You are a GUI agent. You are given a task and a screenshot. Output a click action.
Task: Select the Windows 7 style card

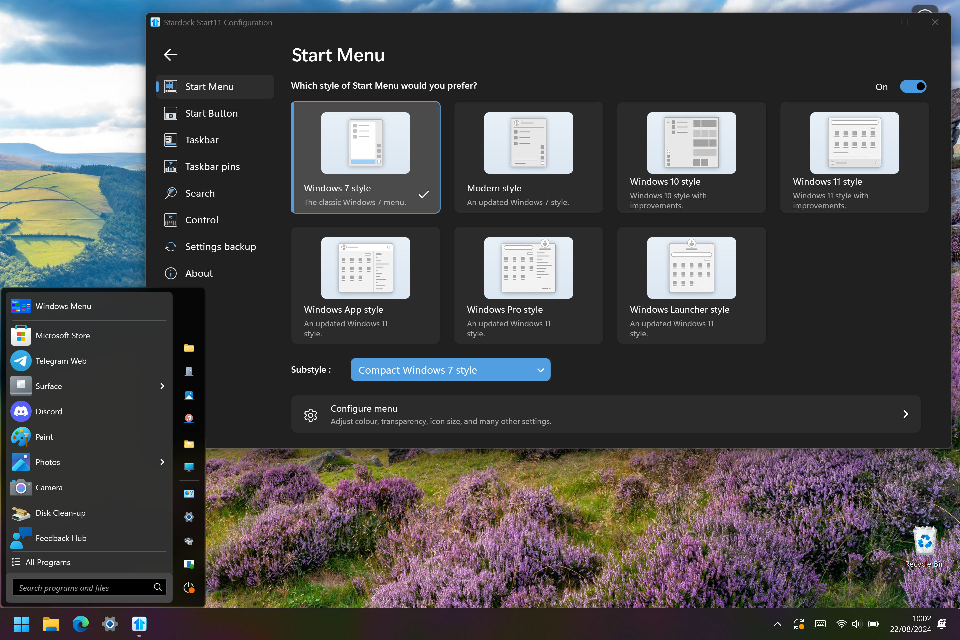365,157
